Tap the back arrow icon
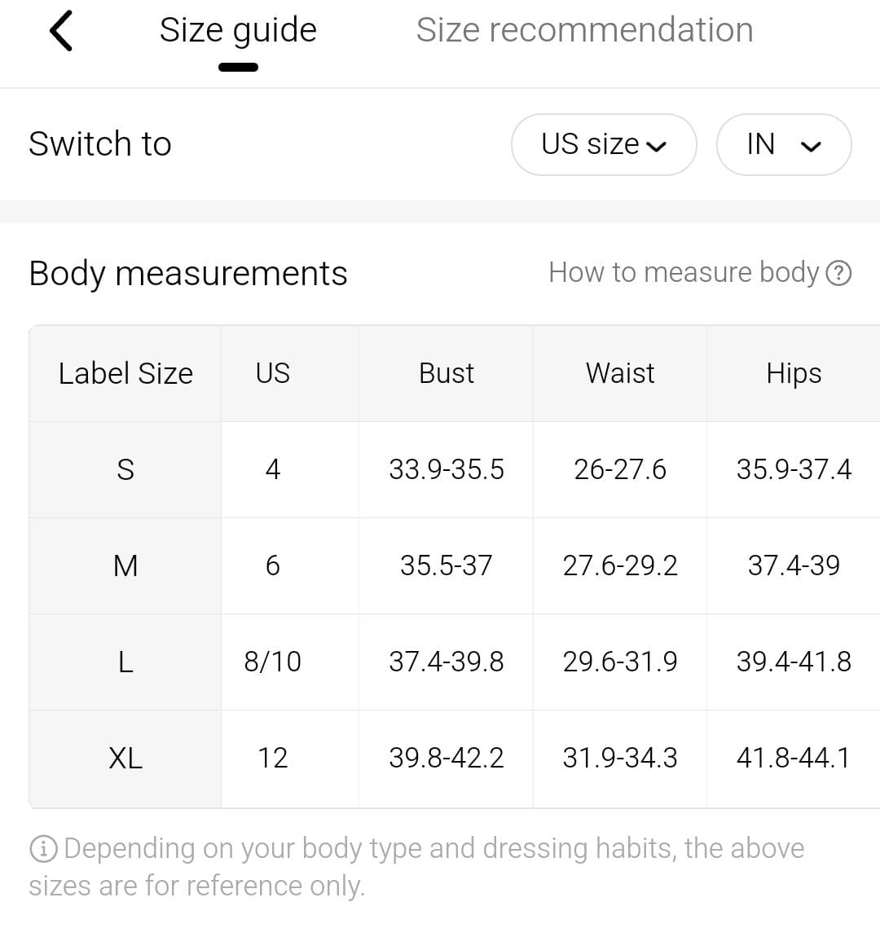Image resolution: width=880 pixels, height=937 pixels. [61, 31]
